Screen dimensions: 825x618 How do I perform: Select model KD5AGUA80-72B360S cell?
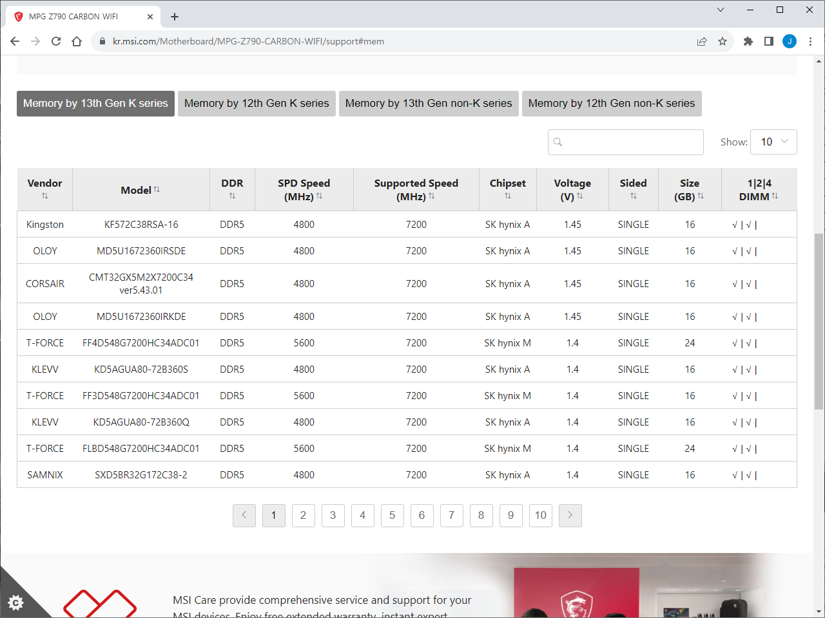[x=141, y=370]
